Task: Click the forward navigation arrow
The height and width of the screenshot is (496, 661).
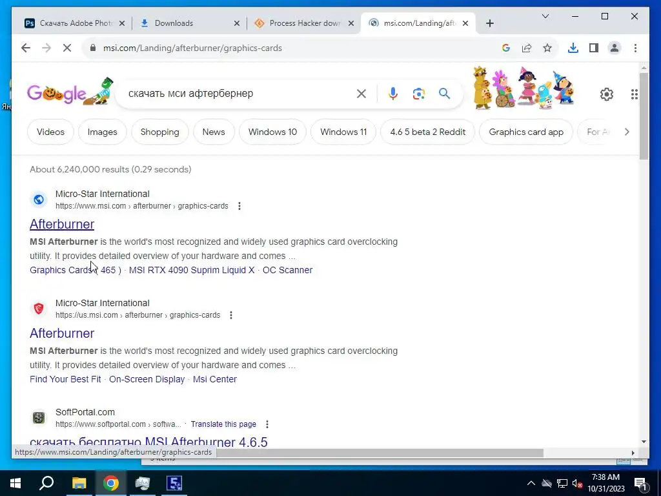Action: click(x=46, y=48)
